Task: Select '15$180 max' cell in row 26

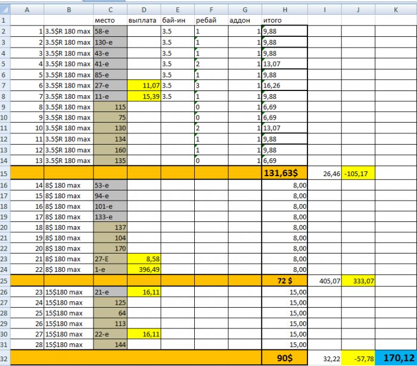Action: (x=69, y=292)
